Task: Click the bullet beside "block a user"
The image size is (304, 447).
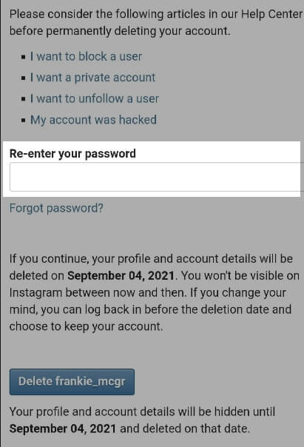Action: pos(24,57)
